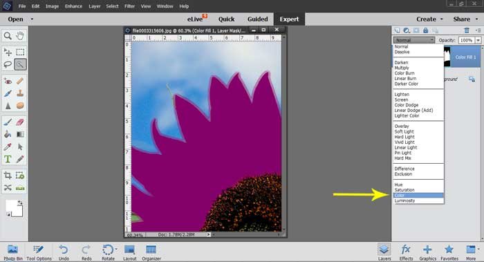Choose the Soft Light blend mode
Screen dimensions: 484x262
click(404, 131)
